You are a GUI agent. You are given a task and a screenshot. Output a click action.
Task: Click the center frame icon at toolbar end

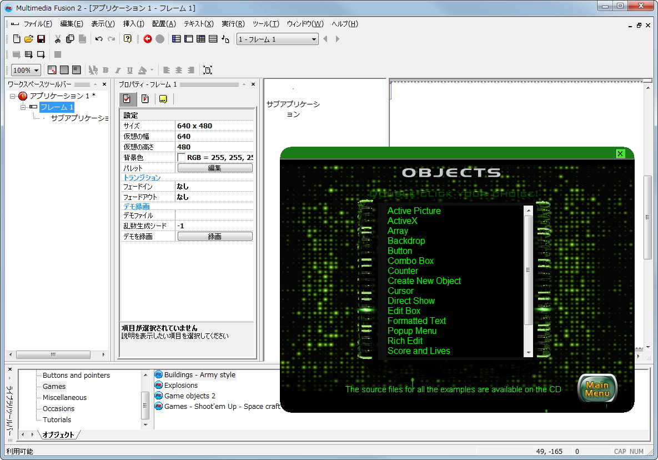click(x=208, y=70)
